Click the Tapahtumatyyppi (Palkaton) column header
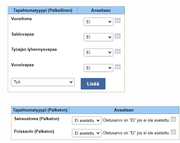The image size is (180, 143). click(x=40, y=110)
